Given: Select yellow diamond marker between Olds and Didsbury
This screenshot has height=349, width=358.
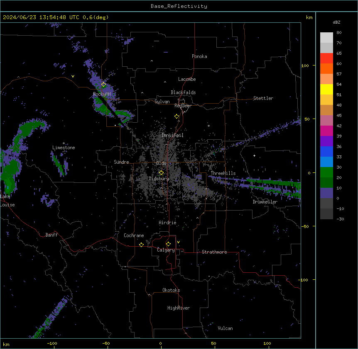Looking at the screenshot, I should point(161,173).
